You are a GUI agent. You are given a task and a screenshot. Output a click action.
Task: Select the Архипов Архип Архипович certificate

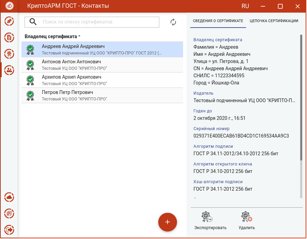pyautogui.click(x=102, y=80)
